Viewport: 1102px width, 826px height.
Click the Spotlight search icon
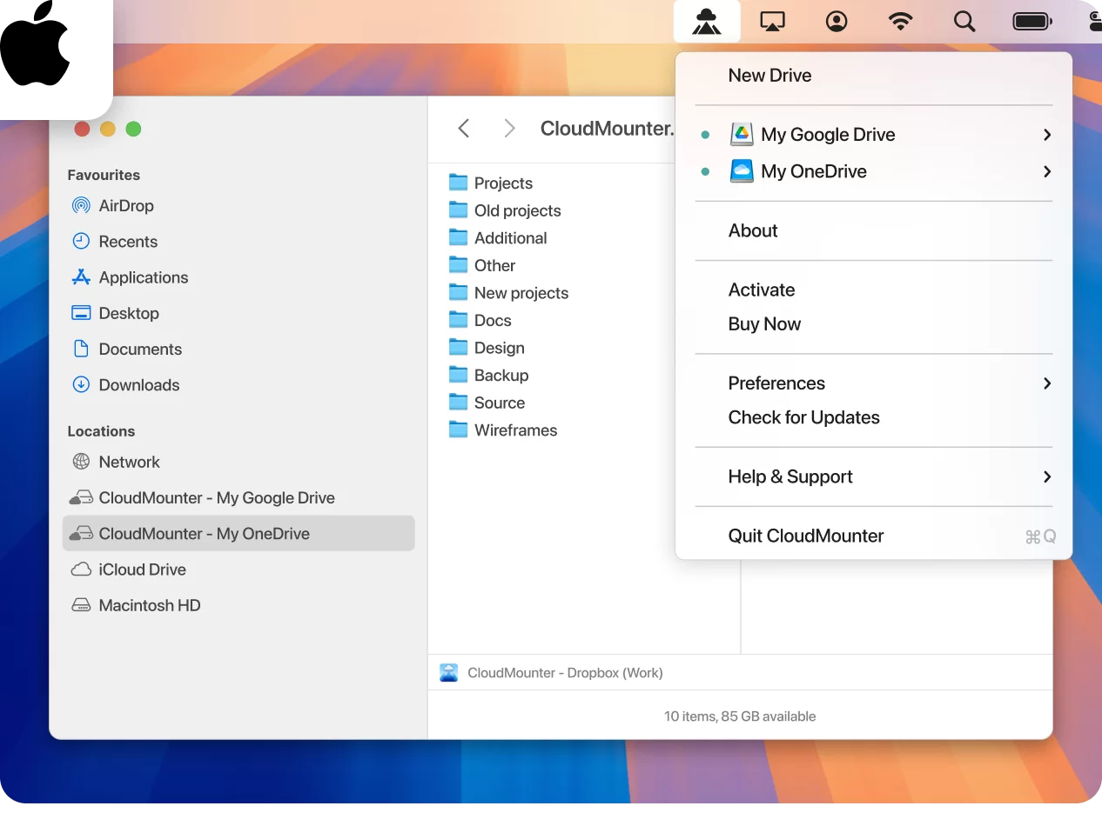(x=964, y=21)
